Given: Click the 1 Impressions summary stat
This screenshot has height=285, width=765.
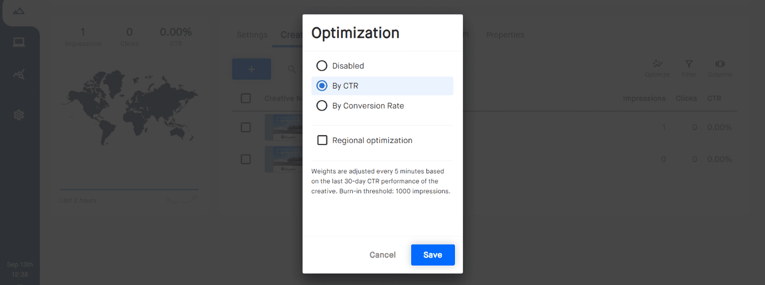Looking at the screenshot, I should click(83, 37).
